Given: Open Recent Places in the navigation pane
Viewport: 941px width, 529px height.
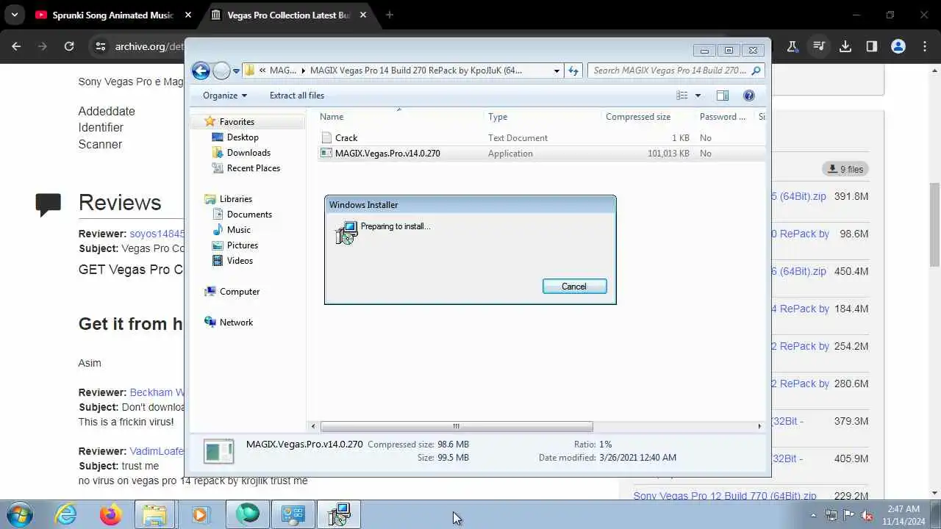Looking at the screenshot, I should click(x=254, y=168).
